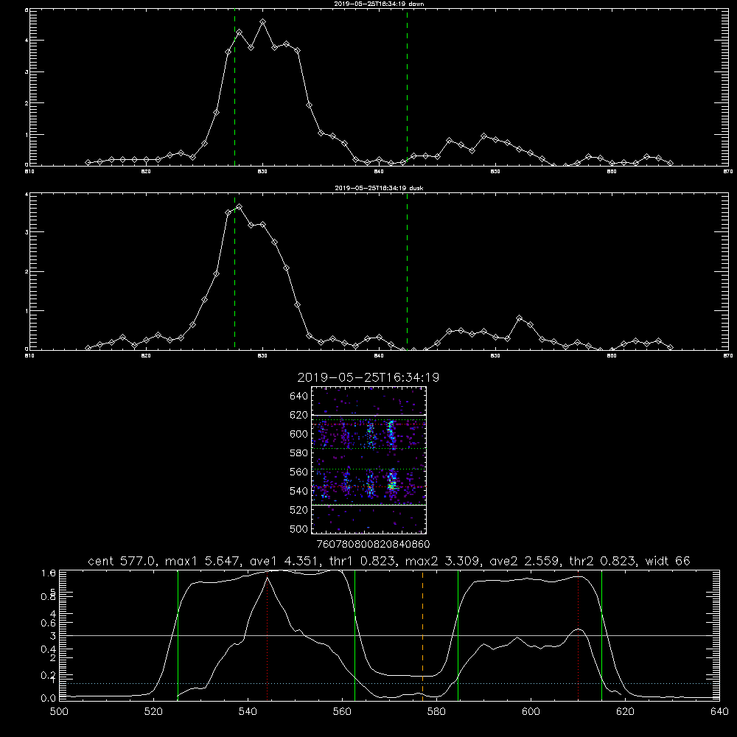This screenshot has width=737, height=737.
Task: Select right green dashed line in dawn plot
Action: 407,87
